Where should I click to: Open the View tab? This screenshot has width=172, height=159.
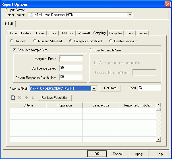pyautogui.click(x=130, y=33)
